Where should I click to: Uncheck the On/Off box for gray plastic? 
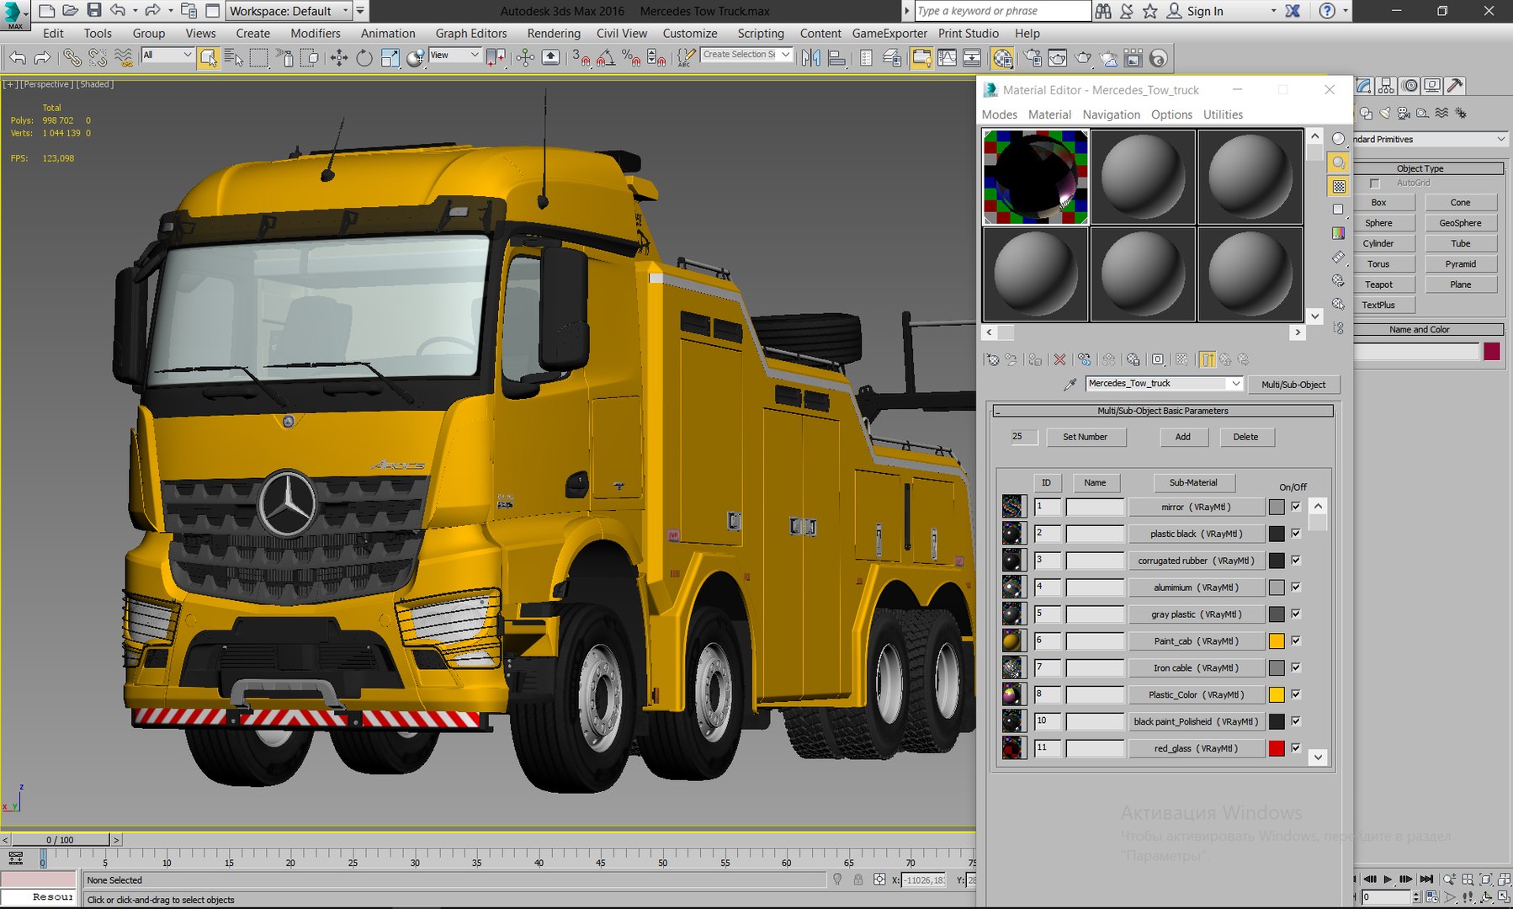(1296, 614)
